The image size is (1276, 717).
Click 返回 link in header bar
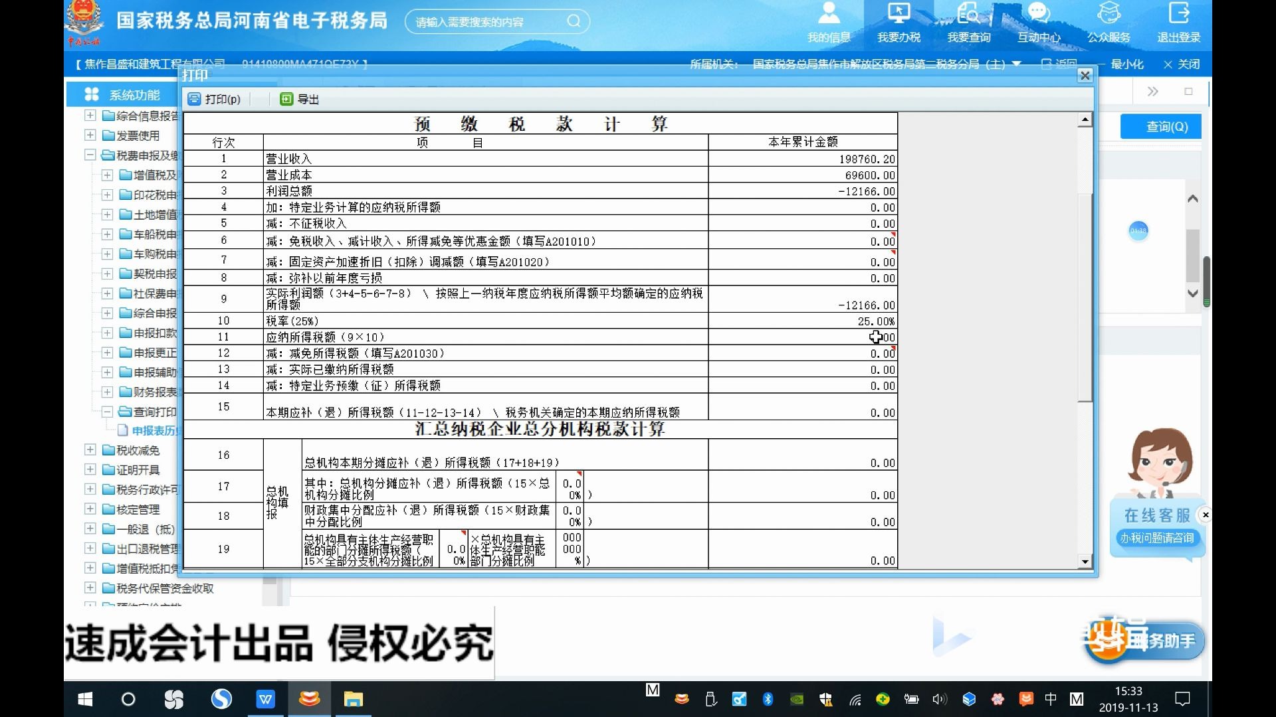pos(1059,64)
